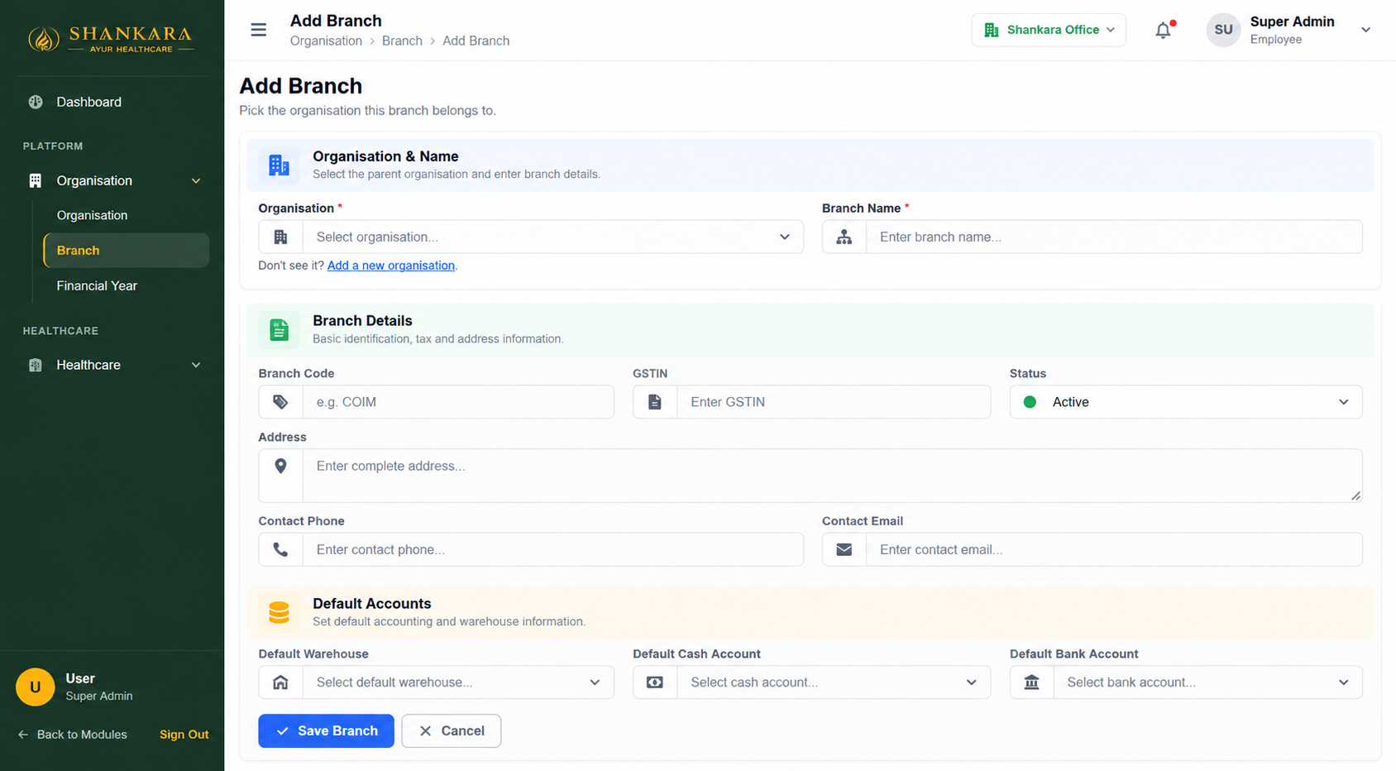Image resolution: width=1396 pixels, height=771 pixels.
Task: Expand the Super Admin profile chevron
Action: (x=1365, y=30)
